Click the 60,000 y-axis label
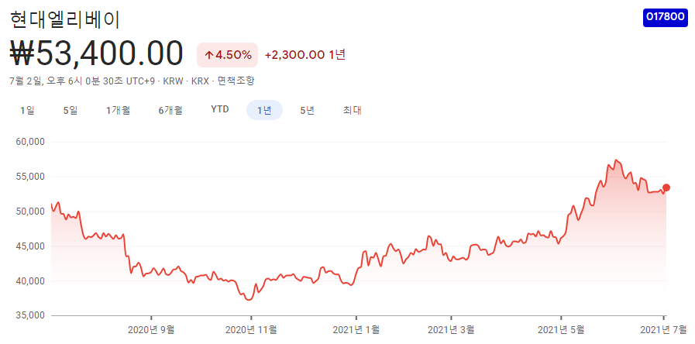Screen dimensions: 695x344 [x=29, y=143]
